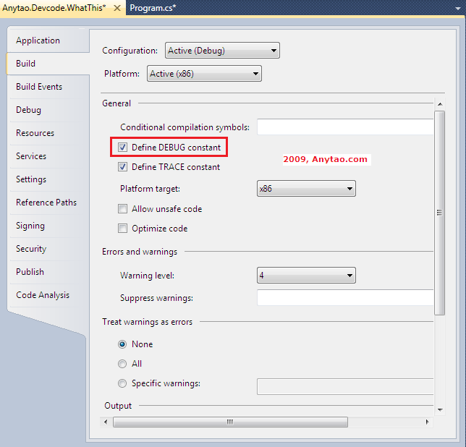Open the Application settings page
Image resolution: width=466 pixels, height=447 pixels.
pyautogui.click(x=38, y=41)
